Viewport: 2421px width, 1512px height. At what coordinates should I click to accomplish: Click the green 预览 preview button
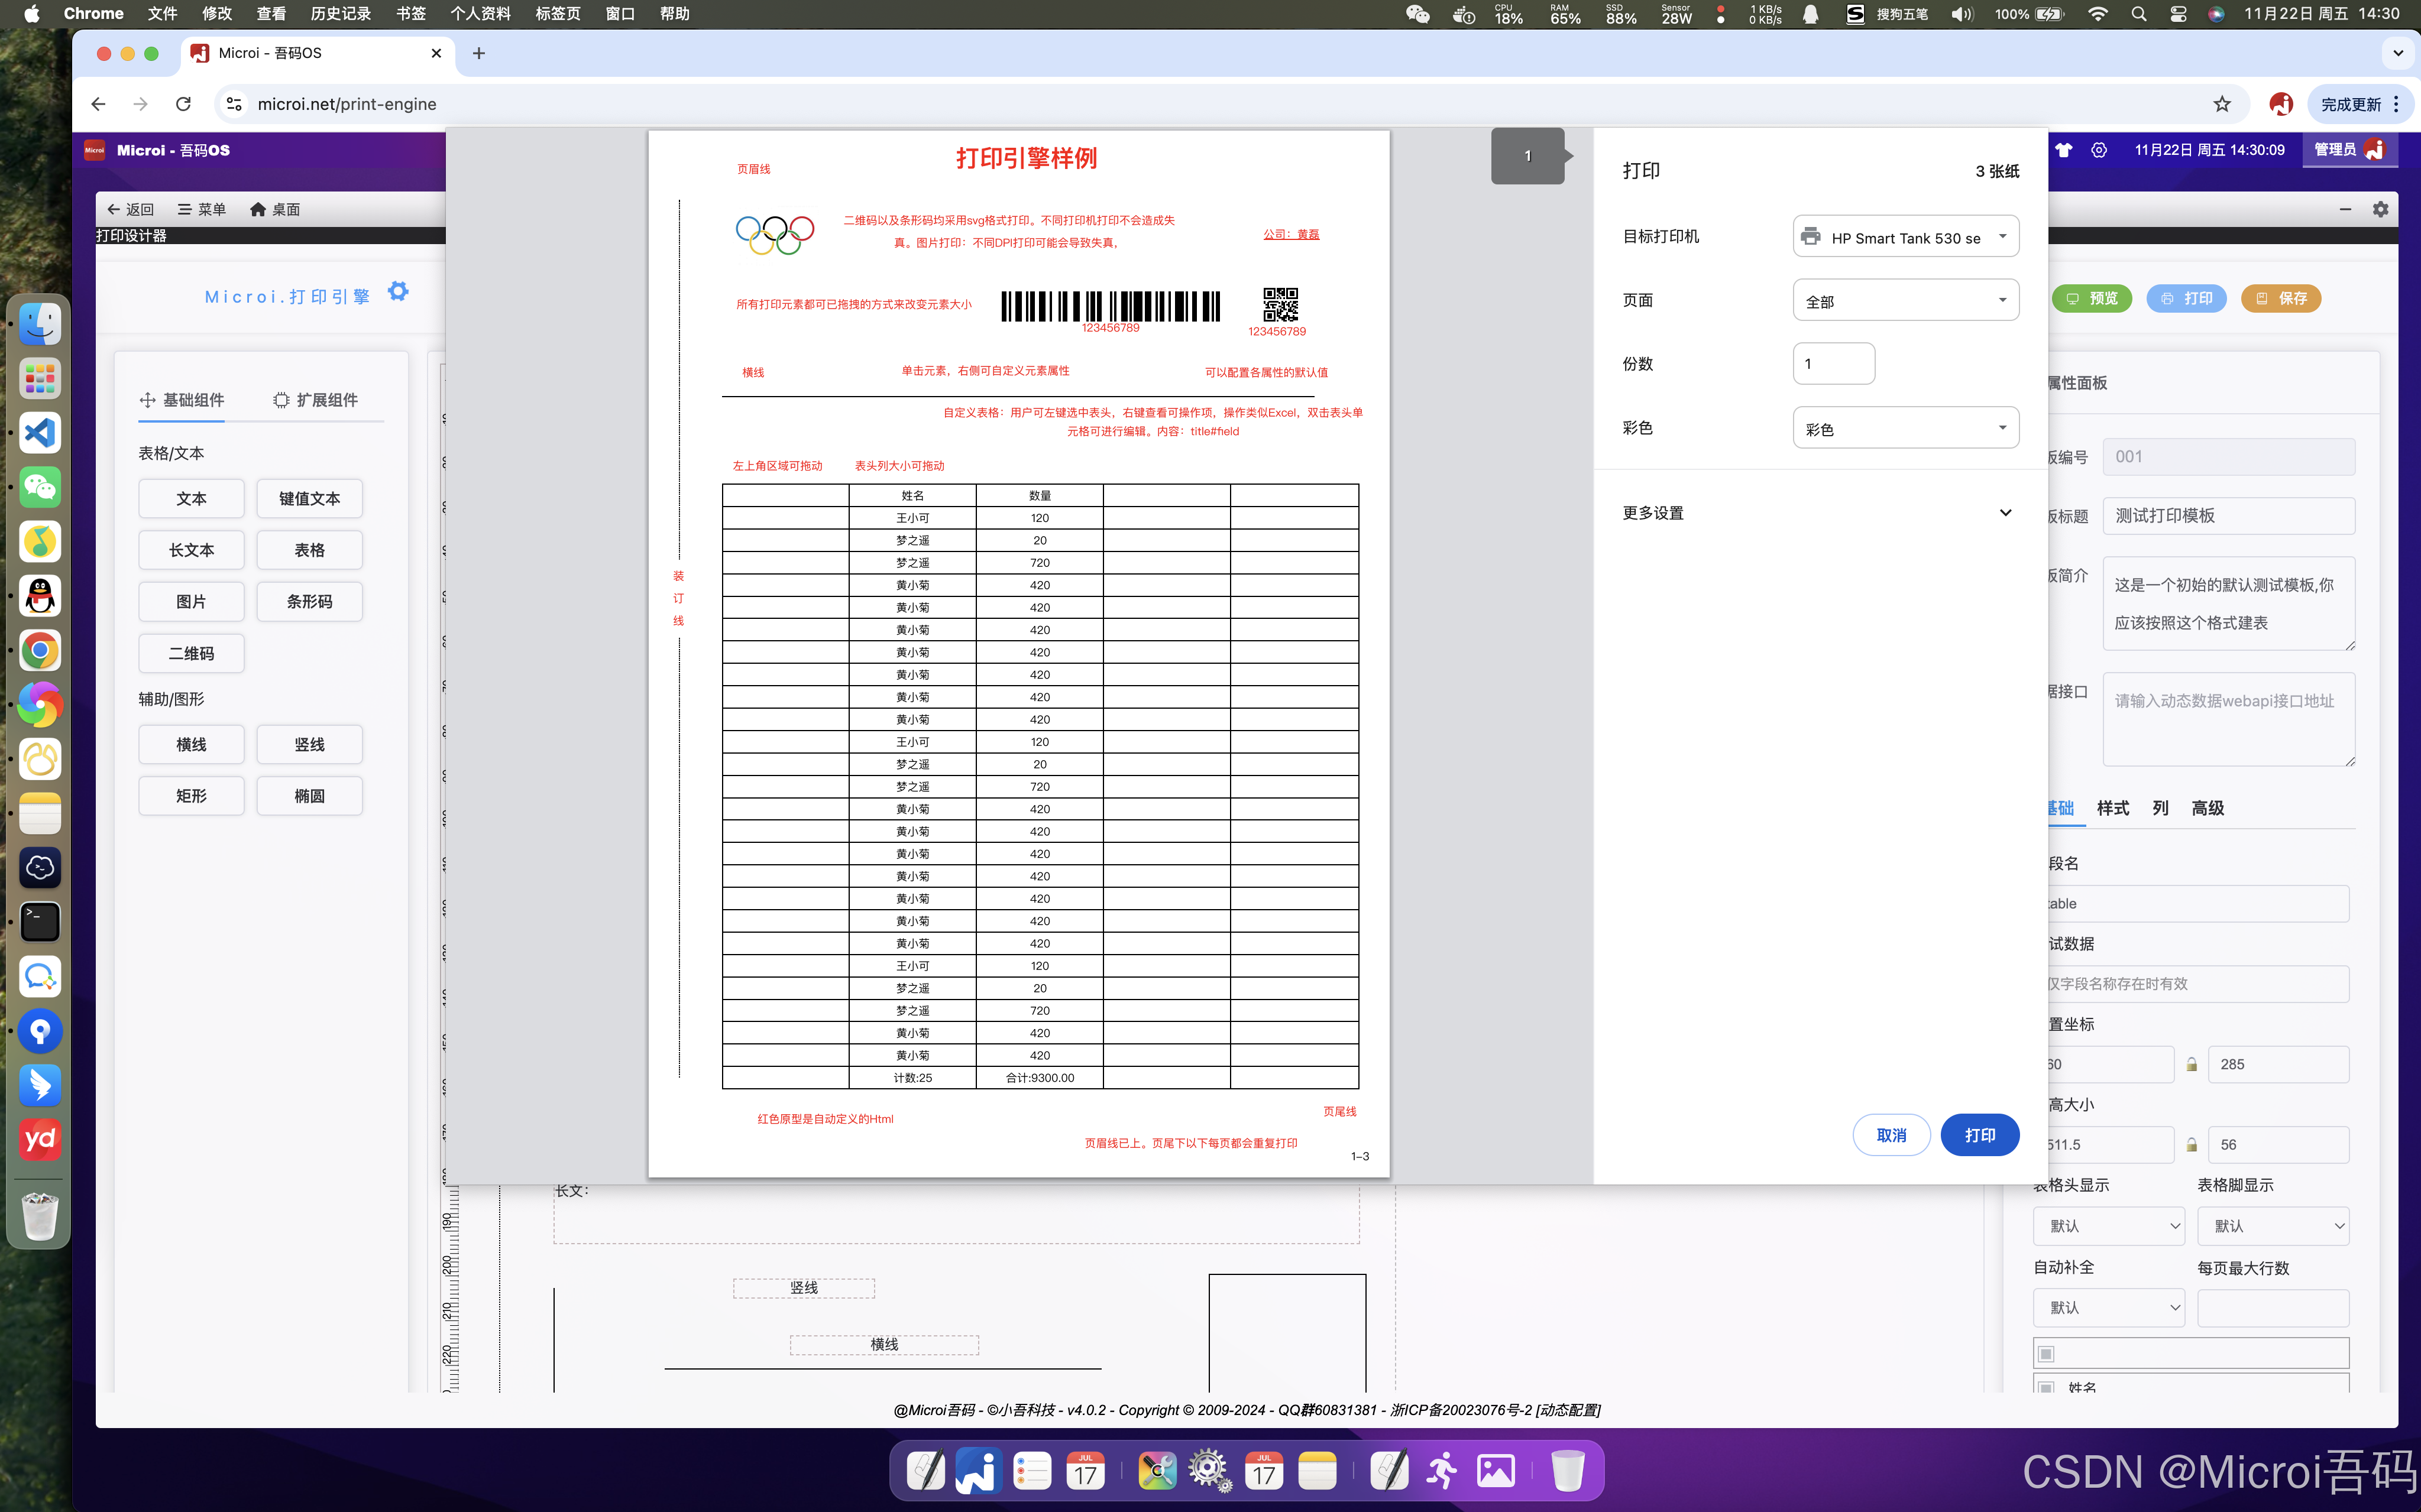tap(2092, 298)
